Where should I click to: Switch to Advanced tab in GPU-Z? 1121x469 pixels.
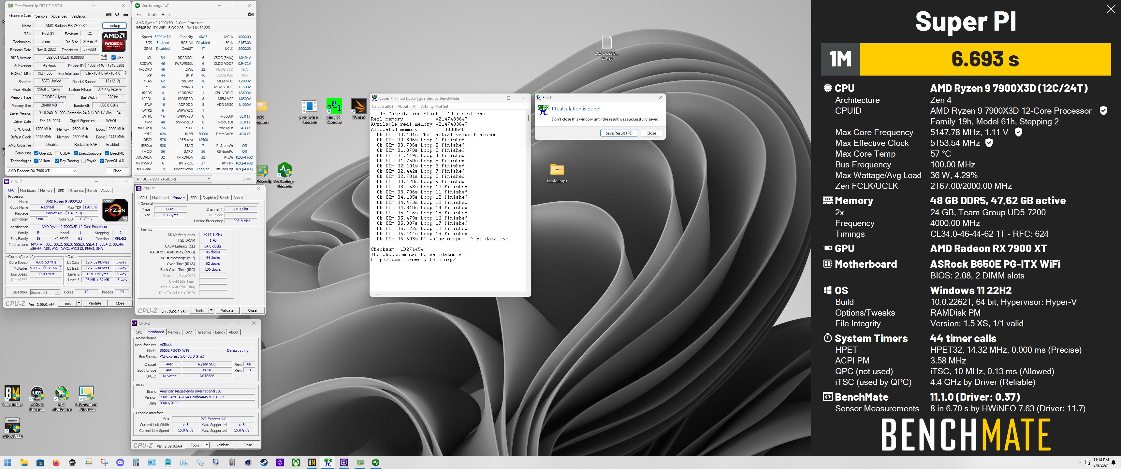(x=59, y=16)
